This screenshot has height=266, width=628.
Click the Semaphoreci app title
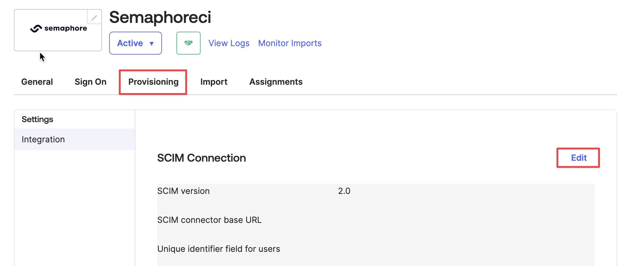(x=160, y=17)
